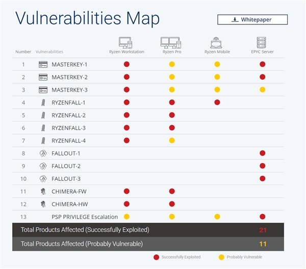Click the red dot for MASTERKEY-1 Ryzen Workstation
This screenshot has width=306, height=269.
tap(126, 65)
